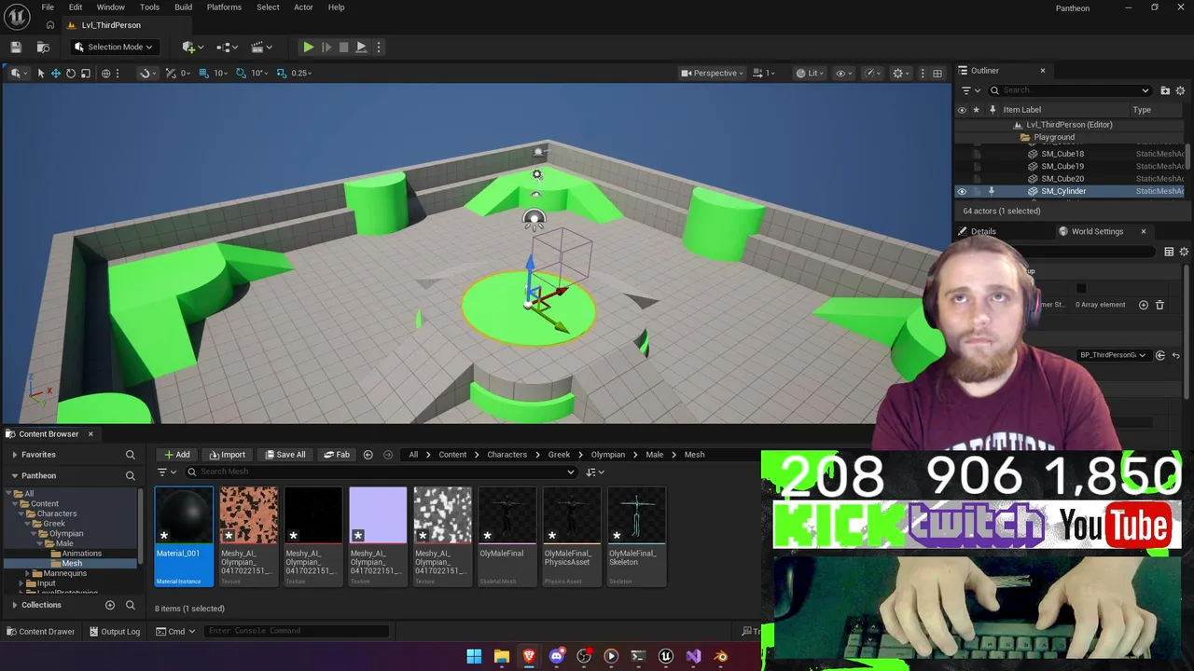The image size is (1194, 671).
Task: Click the Add button in Content Browser
Action: (175, 455)
